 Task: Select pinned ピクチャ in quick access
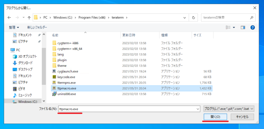click(x=23, y=41)
